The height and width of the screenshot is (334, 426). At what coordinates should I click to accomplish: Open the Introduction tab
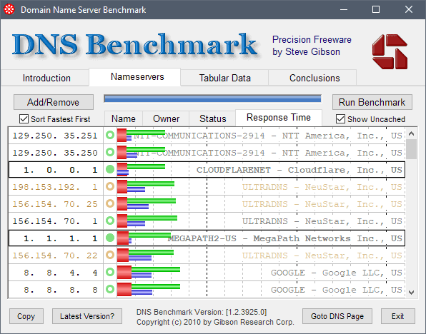click(x=46, y=78)
